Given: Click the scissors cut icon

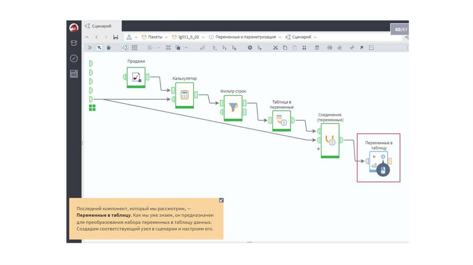Looking at the screenshot, I should (275, 48).
